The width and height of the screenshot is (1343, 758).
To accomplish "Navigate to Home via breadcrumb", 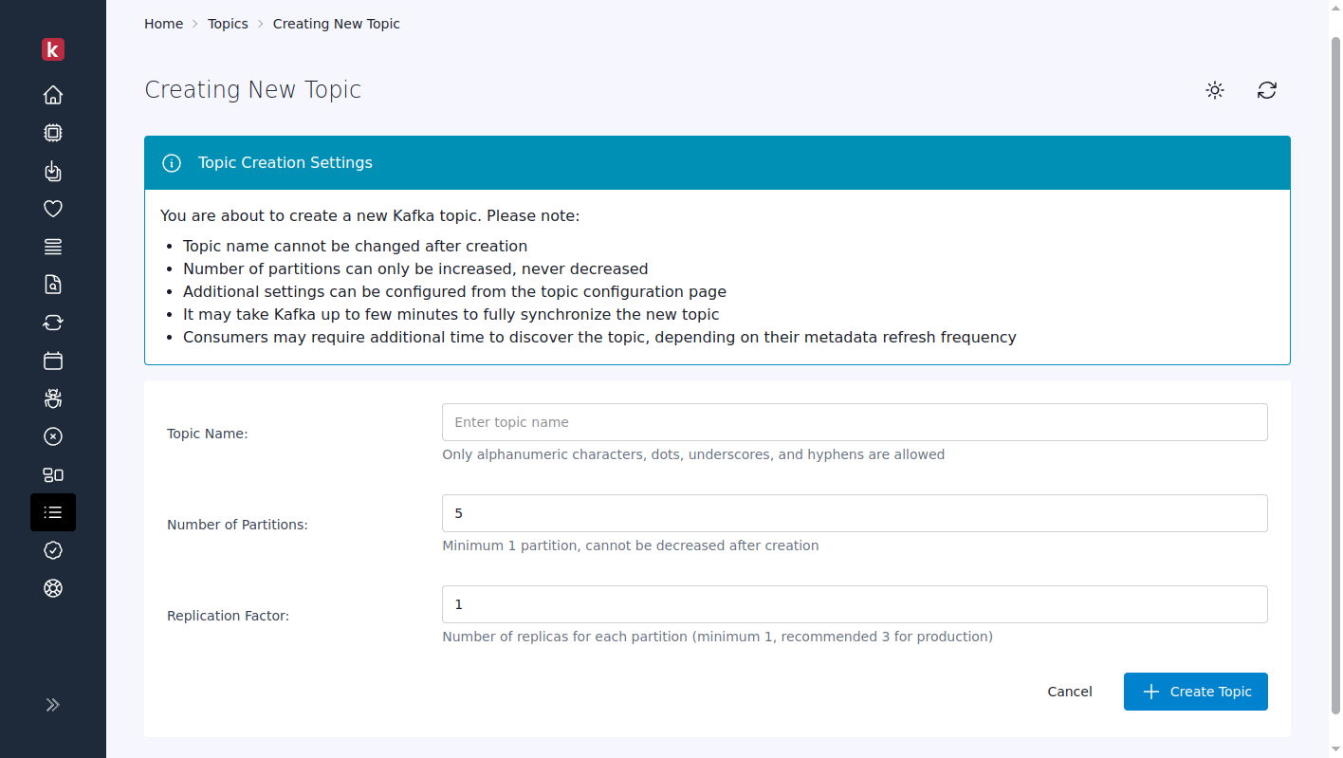I will coord(163,23).
